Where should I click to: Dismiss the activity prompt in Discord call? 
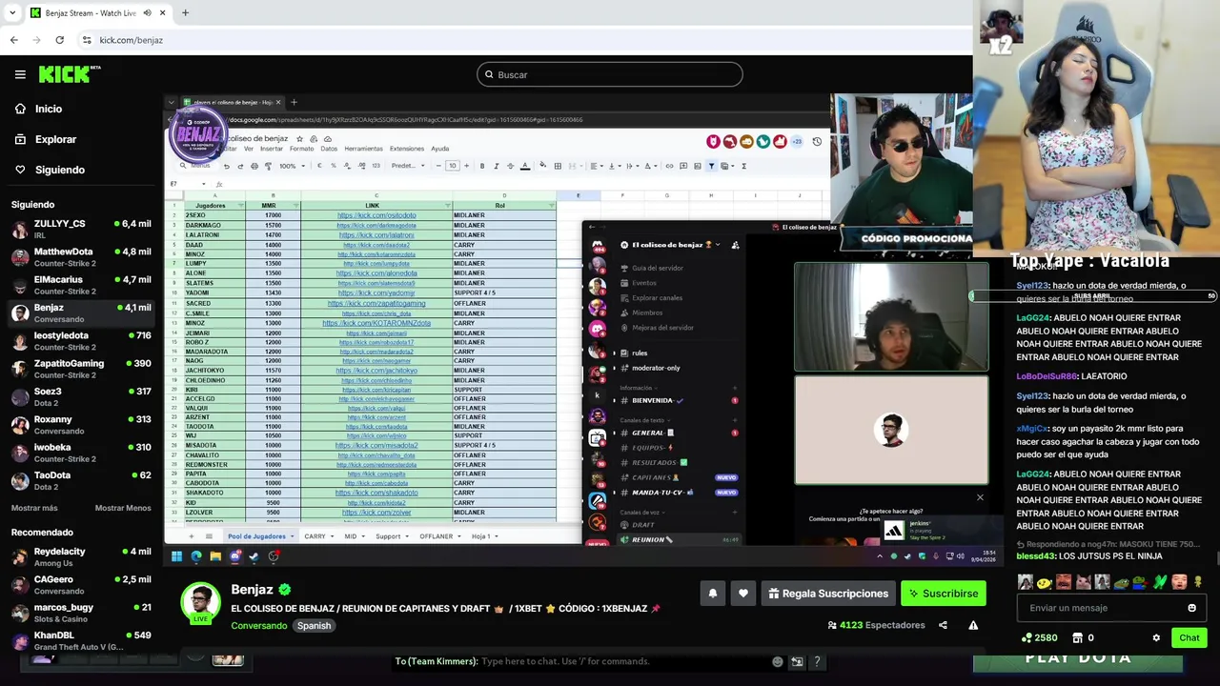click(980, 496)
